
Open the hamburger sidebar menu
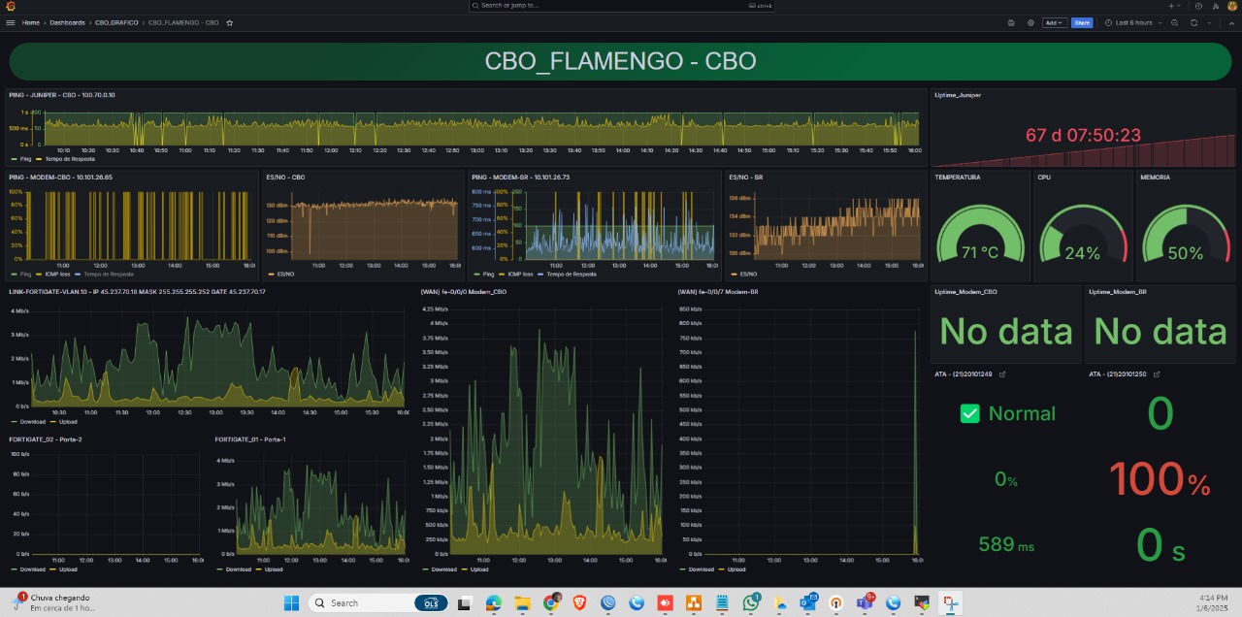coord(10,22)
